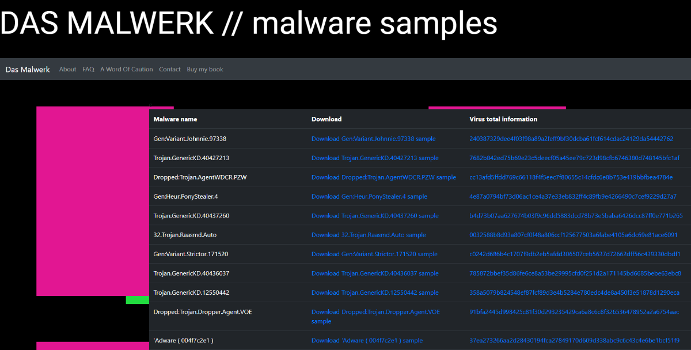
Task: Open VirusTotal hash starting with 240387329dee
Action: (x=571, y=139)
